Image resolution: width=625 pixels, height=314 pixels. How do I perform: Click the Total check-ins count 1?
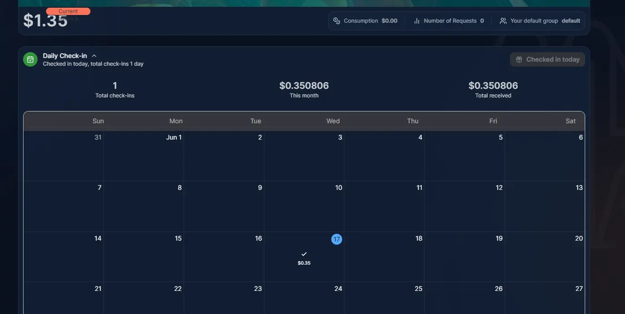click(x=115, y=86)
